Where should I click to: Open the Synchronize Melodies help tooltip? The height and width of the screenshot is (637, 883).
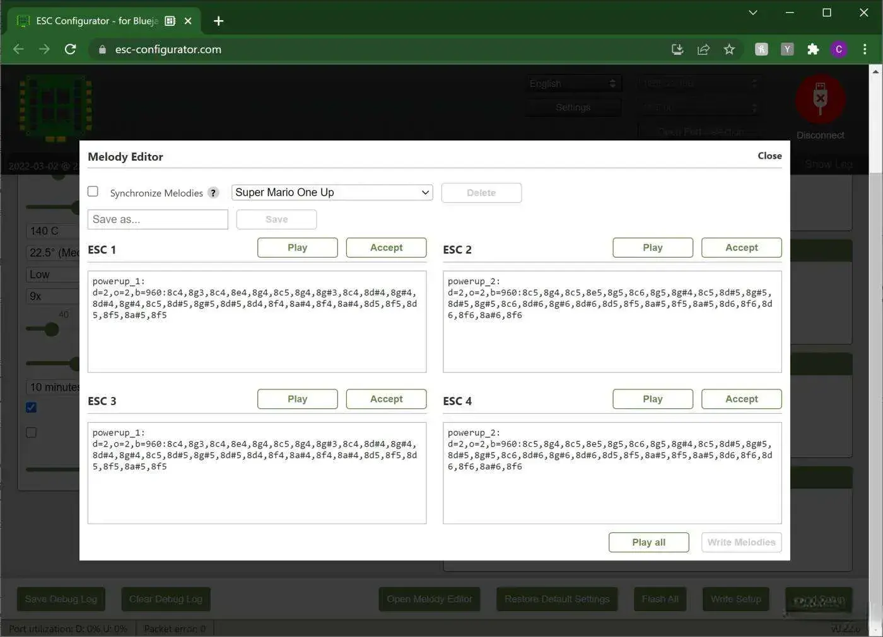point(213,193)
